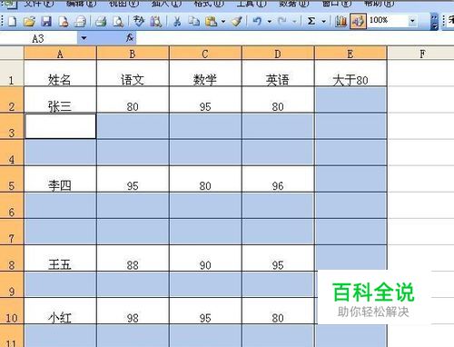Open the Name Box dropdown arrow
The image size is (454, 347).
(x=84, y=38)
